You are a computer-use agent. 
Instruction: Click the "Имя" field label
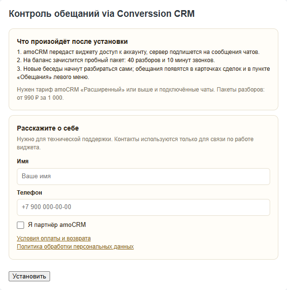(x=23, y=161)
